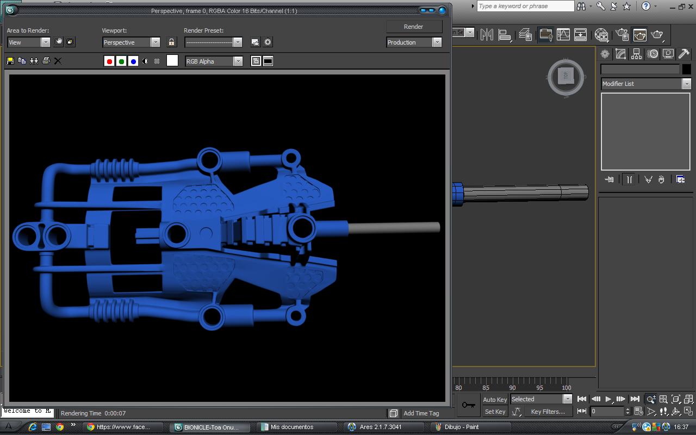Click the Clone Rendered Frame Window icon
Screen dimensions: 696x435
click(34, 61)
